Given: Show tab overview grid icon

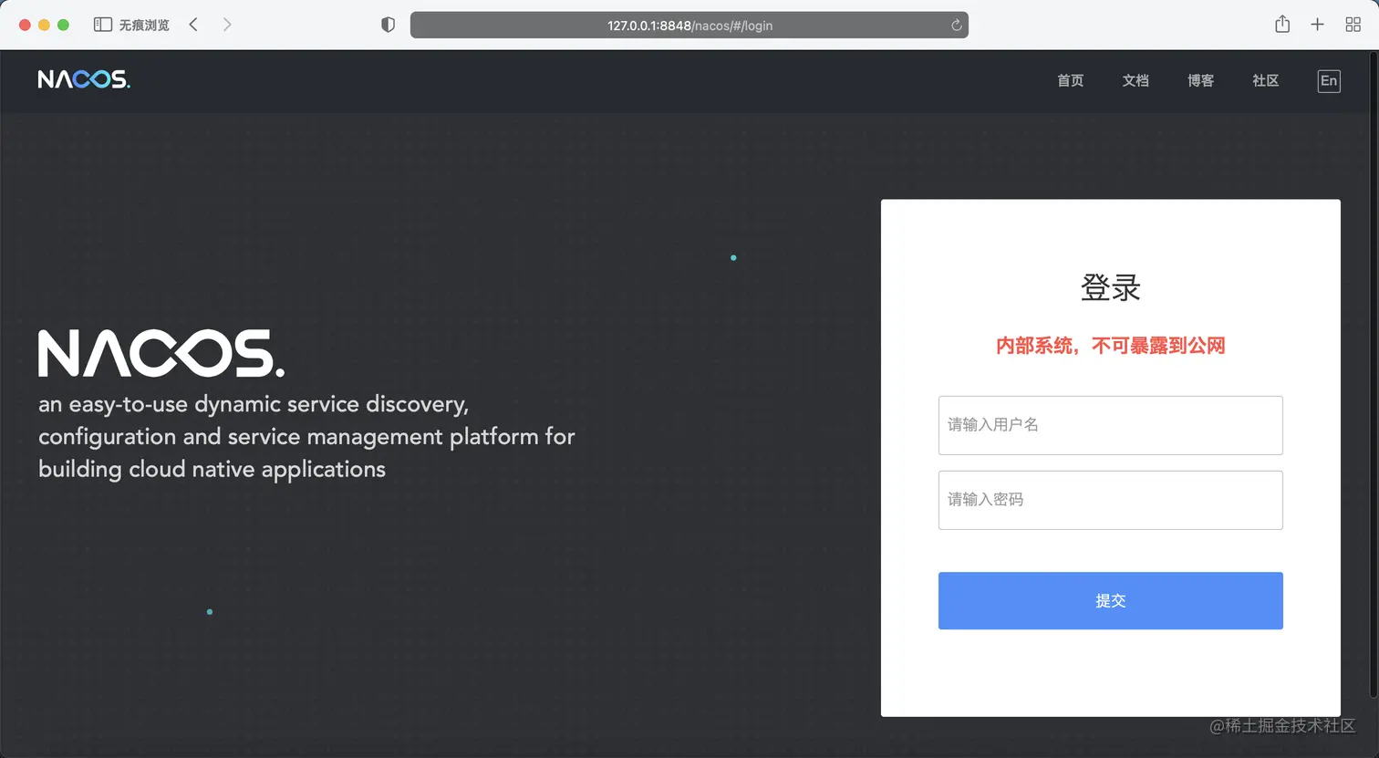Looking at the screenshot, I should [1353, 25].
